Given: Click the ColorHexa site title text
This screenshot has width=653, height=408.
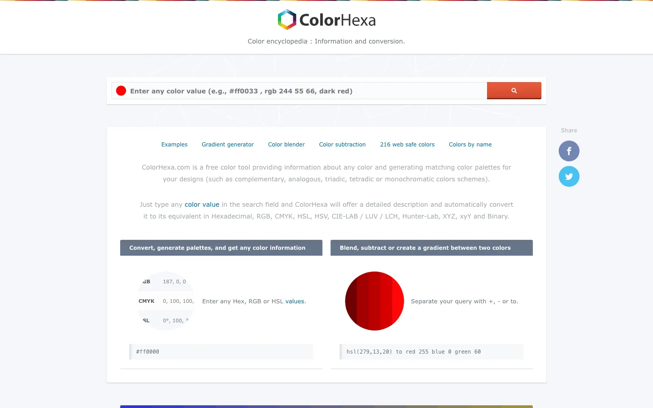Looking at the screenshot, I should coord(337,20).
